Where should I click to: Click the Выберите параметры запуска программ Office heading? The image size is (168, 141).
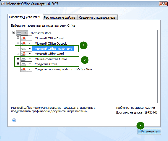(43, 26)
